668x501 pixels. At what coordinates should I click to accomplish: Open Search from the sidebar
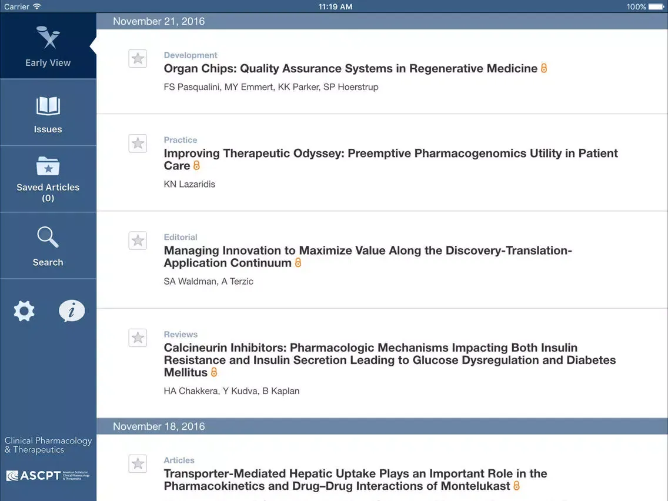(x=48, y=246)
